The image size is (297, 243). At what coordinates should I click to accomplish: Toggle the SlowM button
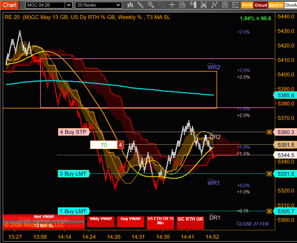[290, 5]
